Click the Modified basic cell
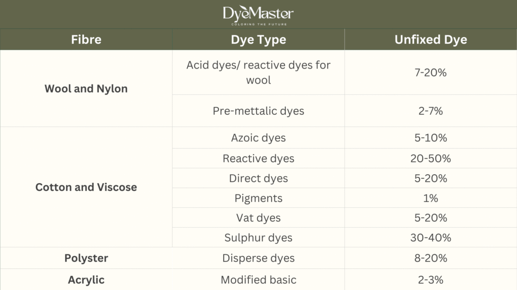Screen dimensions: 517x290 258,279
